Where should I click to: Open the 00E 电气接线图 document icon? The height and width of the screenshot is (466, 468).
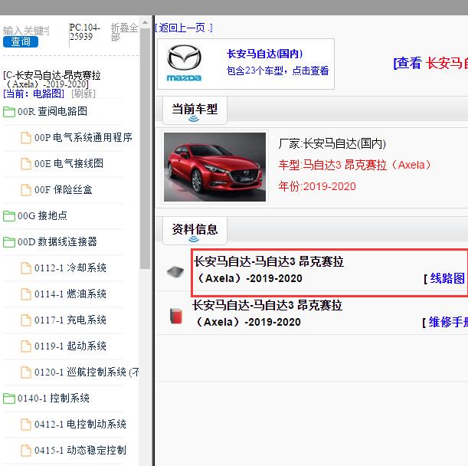[26, 164]
